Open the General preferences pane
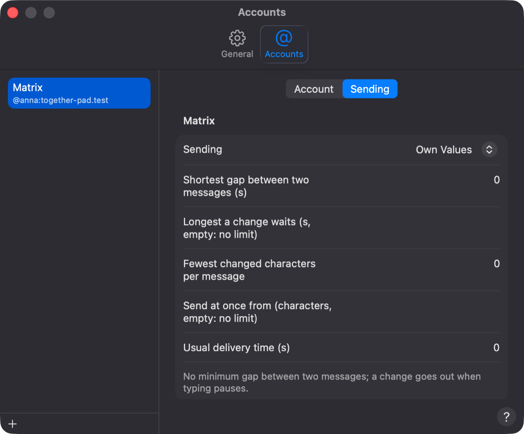This screenshot has height=434, width=524. click(237, 44)
